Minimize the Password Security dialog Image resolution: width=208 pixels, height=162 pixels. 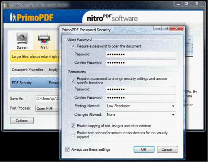(158, 29)
